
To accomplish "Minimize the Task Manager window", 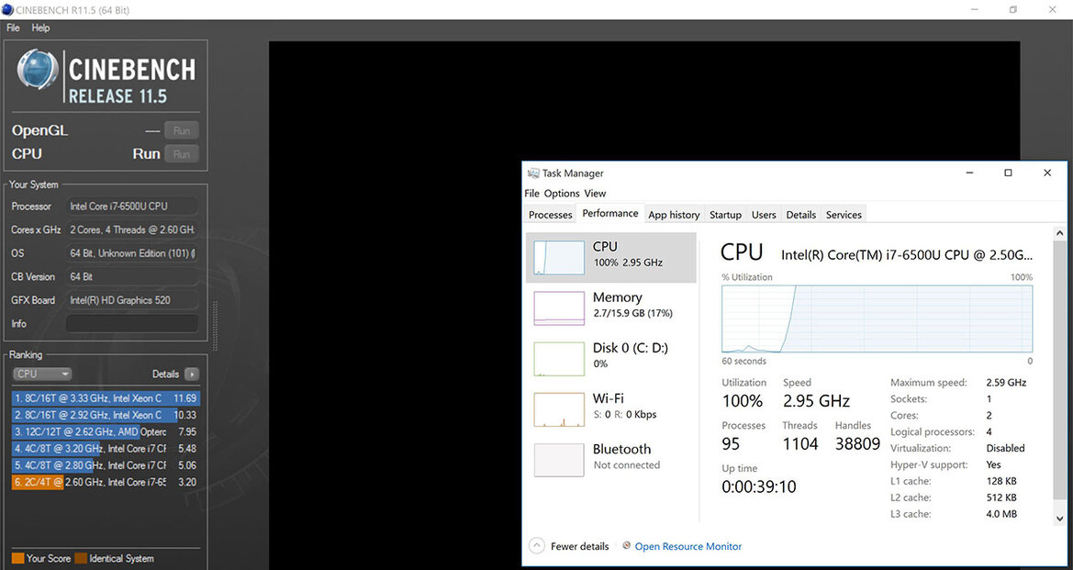I will coord(968,173).
